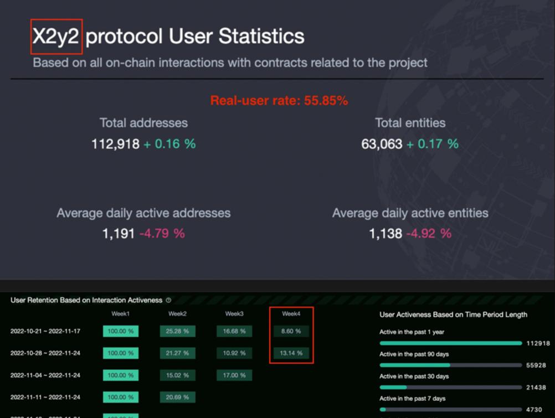The width and height of the screenshot is (555, 418).
Task: Click the 8.60 % retention cell
Action: tap(291, 331)
